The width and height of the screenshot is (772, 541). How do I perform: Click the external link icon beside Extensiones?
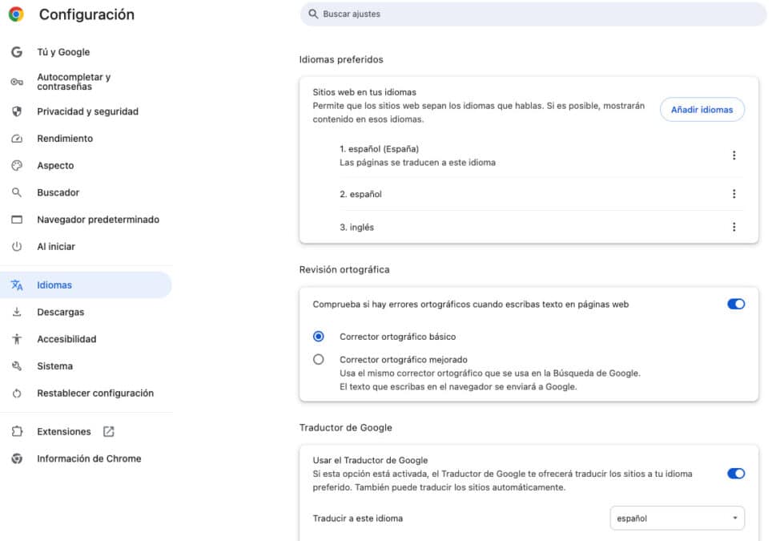108,432
